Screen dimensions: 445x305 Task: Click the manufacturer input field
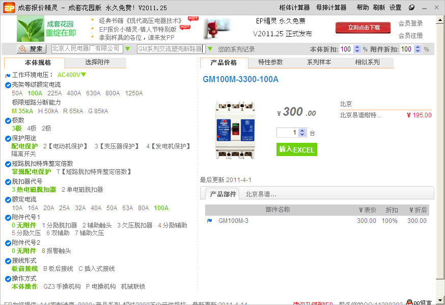tap(87, 49)
